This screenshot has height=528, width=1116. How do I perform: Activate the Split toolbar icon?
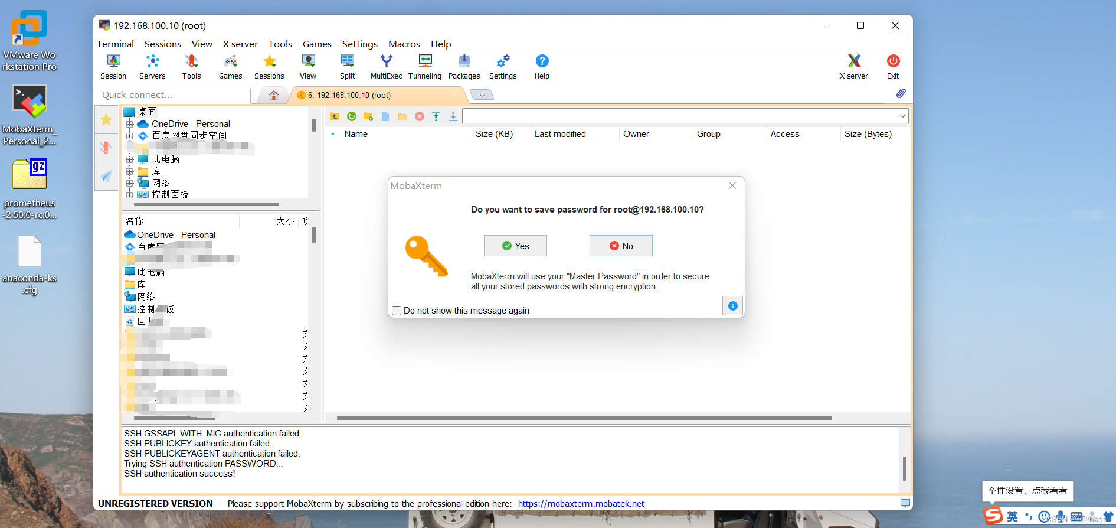click(347, 67)
